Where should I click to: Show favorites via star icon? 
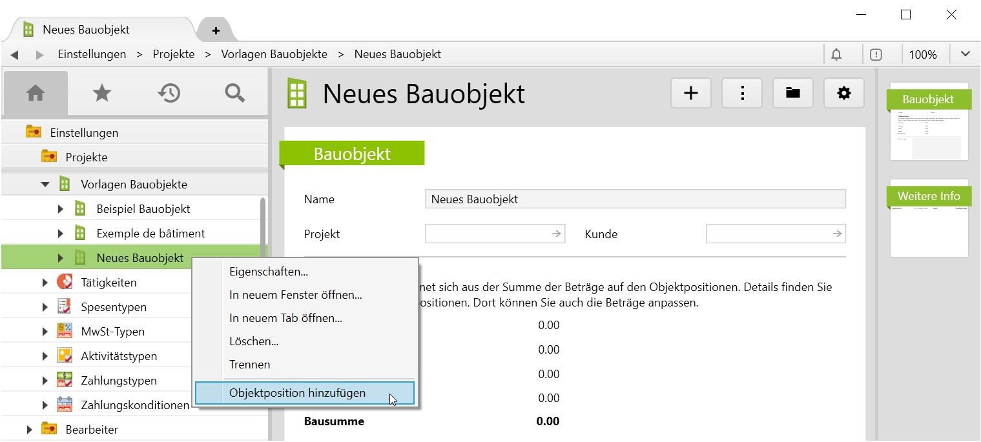102,93
